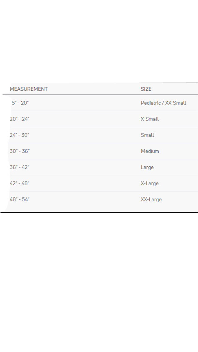The height and width of the screenshot is (352, 198).
Task: Select the Medium size cell
Action: point(150,151)
